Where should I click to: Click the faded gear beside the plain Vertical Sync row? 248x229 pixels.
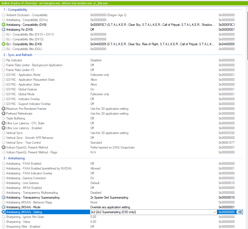[x=3, y=133]
